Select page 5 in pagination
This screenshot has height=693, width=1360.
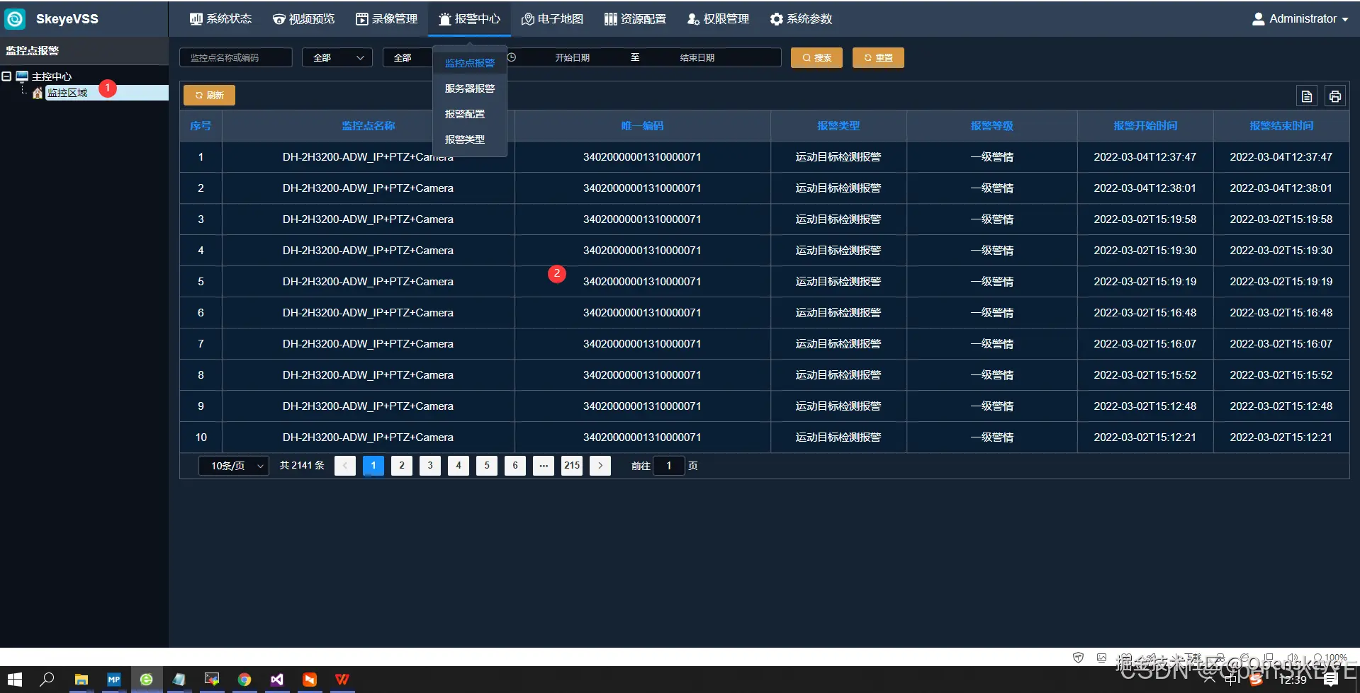pos(487,466)
